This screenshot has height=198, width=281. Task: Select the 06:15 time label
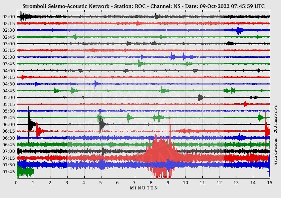tap(9, 131)
